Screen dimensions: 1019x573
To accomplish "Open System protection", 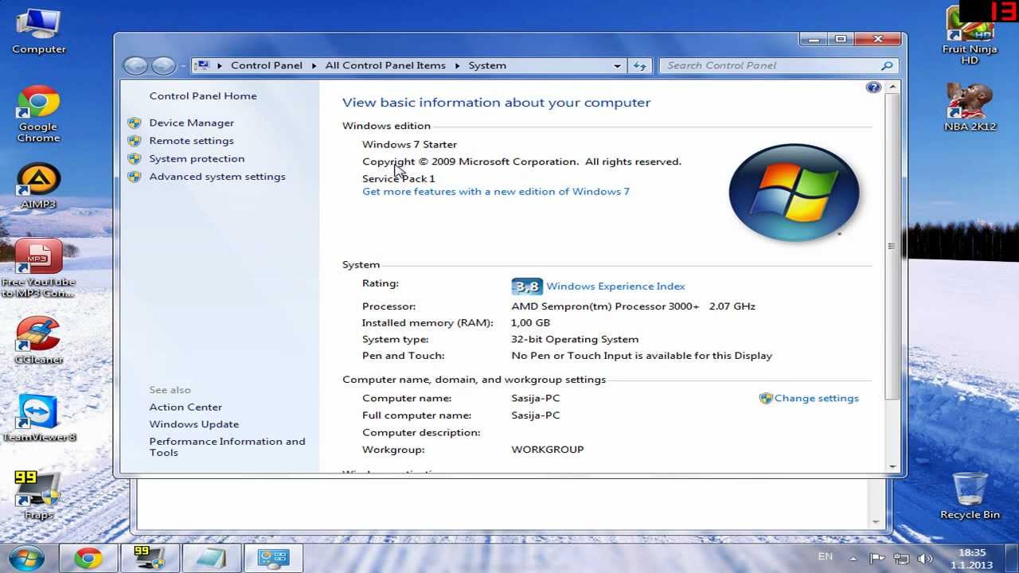I will pos(197,159).
